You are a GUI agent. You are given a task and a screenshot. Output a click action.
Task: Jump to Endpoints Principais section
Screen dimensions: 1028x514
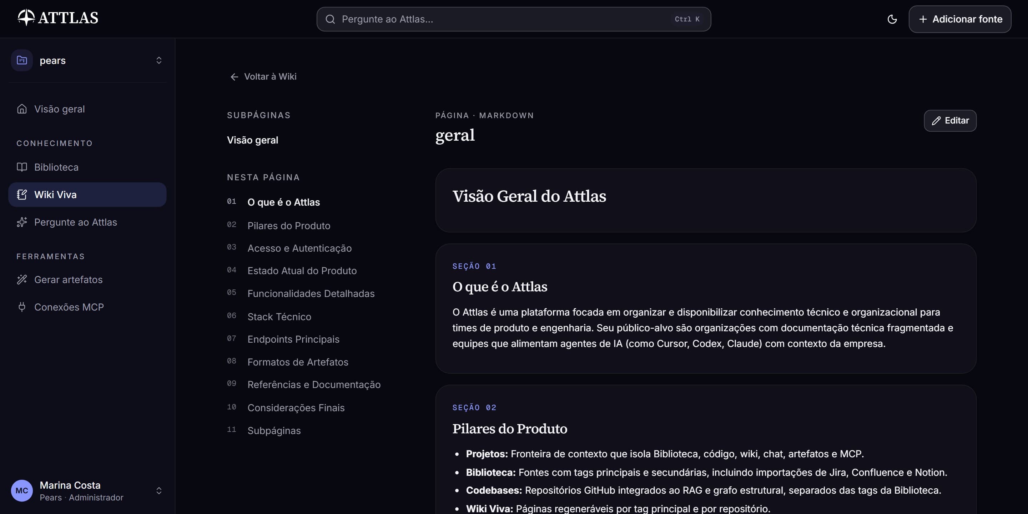(x=293, y=339)
